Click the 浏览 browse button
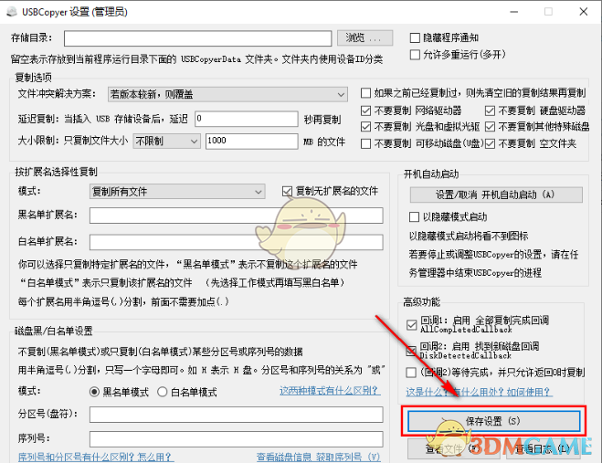602x463 pixels. 364,37
